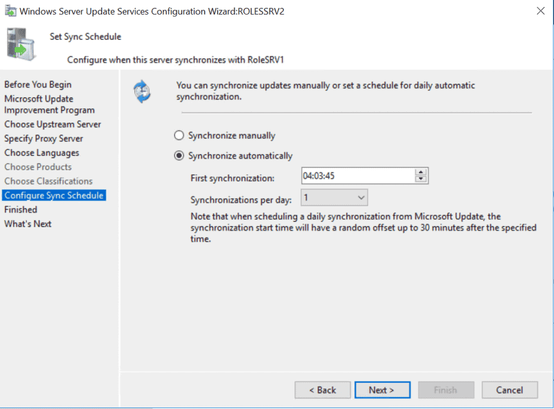
Task: Click the blue synchronization arrows icon
Action: coord(142,91)
